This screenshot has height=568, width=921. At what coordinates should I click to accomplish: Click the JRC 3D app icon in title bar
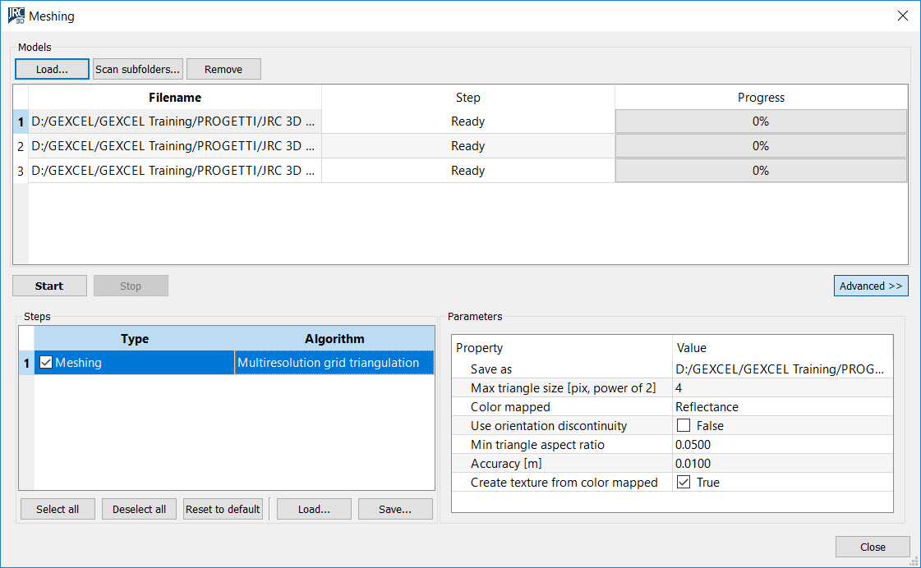(x=16, y=16)
